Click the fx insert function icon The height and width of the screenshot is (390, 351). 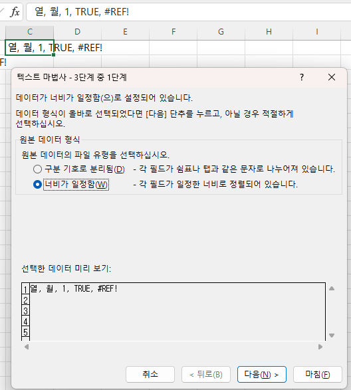[15, 12]
